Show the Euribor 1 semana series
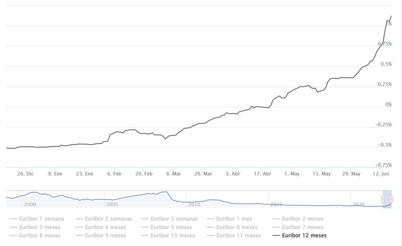The width and height of the screenshot is (402, 246). coord(41,219)
